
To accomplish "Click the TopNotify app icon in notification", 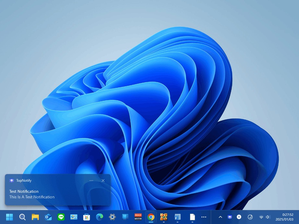I will coord(12,180).
